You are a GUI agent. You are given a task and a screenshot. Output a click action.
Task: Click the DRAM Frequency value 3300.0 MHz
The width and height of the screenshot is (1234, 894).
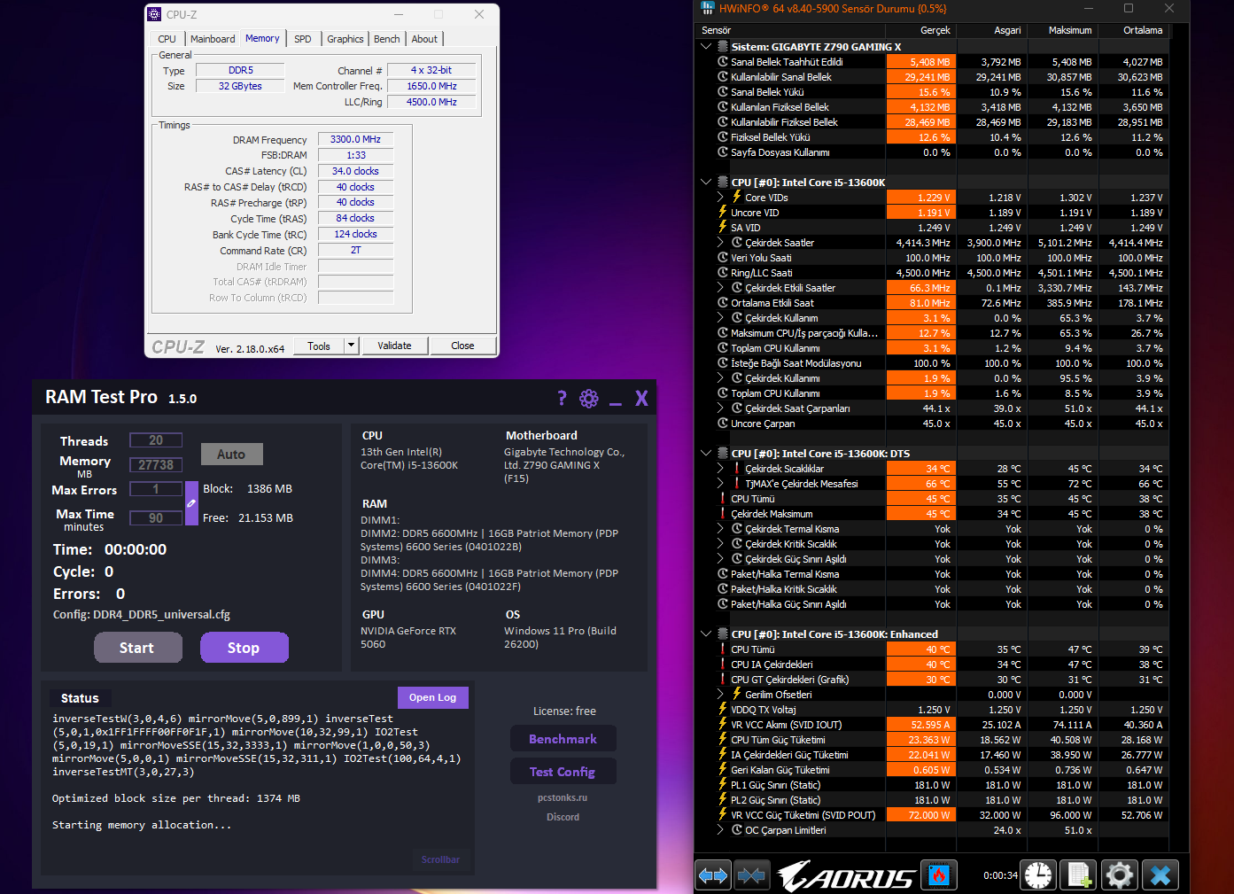click(x=355, y=139)
